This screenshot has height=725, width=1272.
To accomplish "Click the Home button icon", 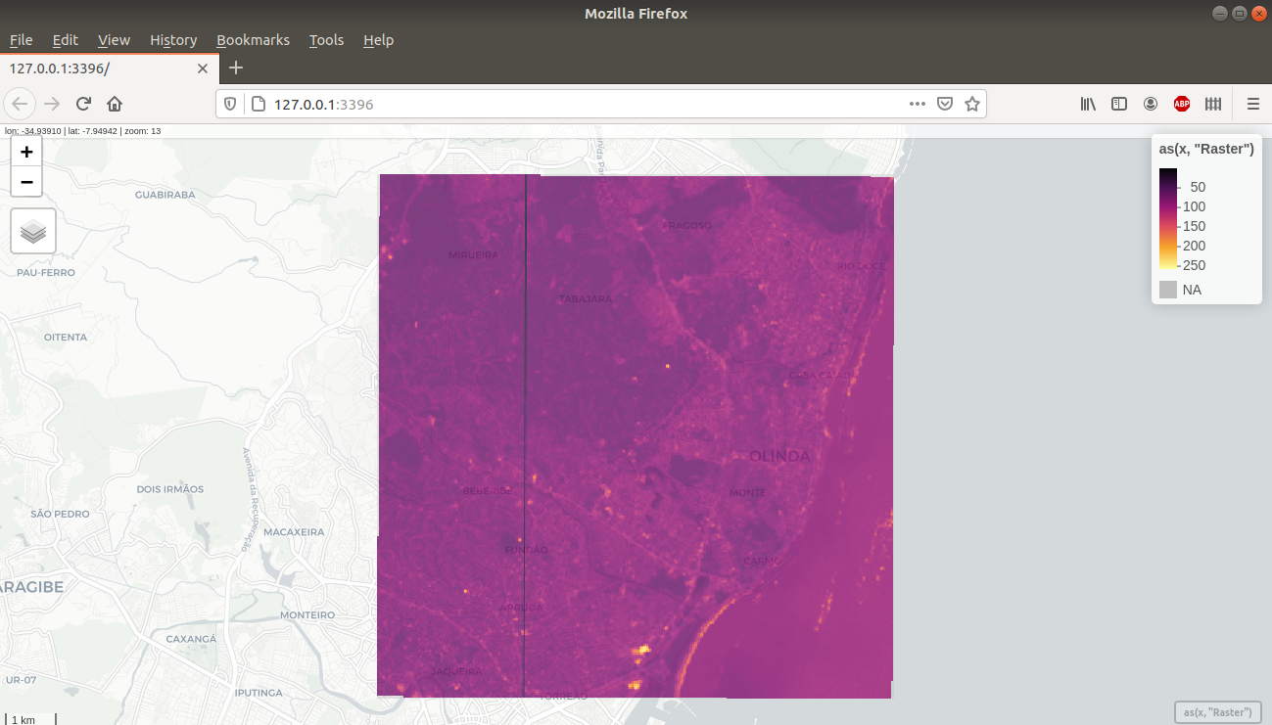I will [115, 103].
